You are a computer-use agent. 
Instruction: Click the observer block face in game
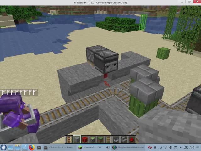111,67
